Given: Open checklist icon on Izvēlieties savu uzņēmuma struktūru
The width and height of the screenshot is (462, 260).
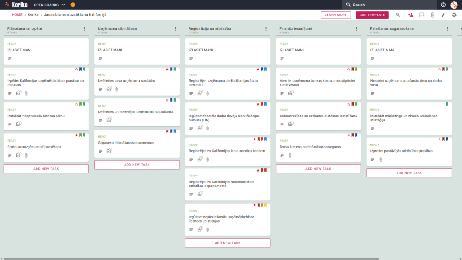Looking at the screenshot, I should pos(109,89).
